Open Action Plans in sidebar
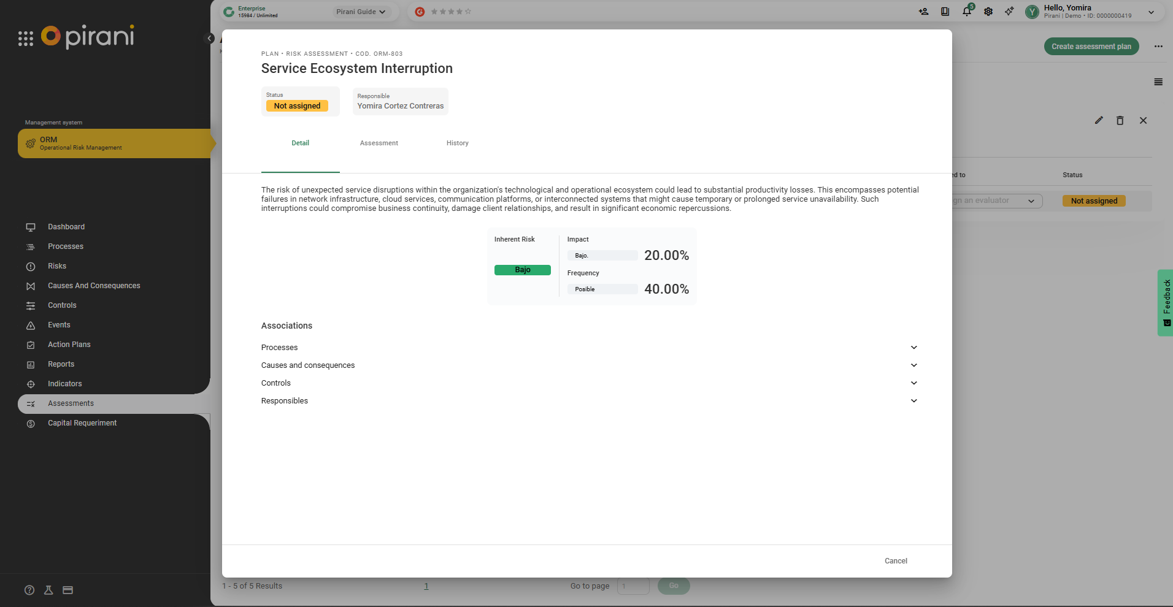 [x=69, y=345]
